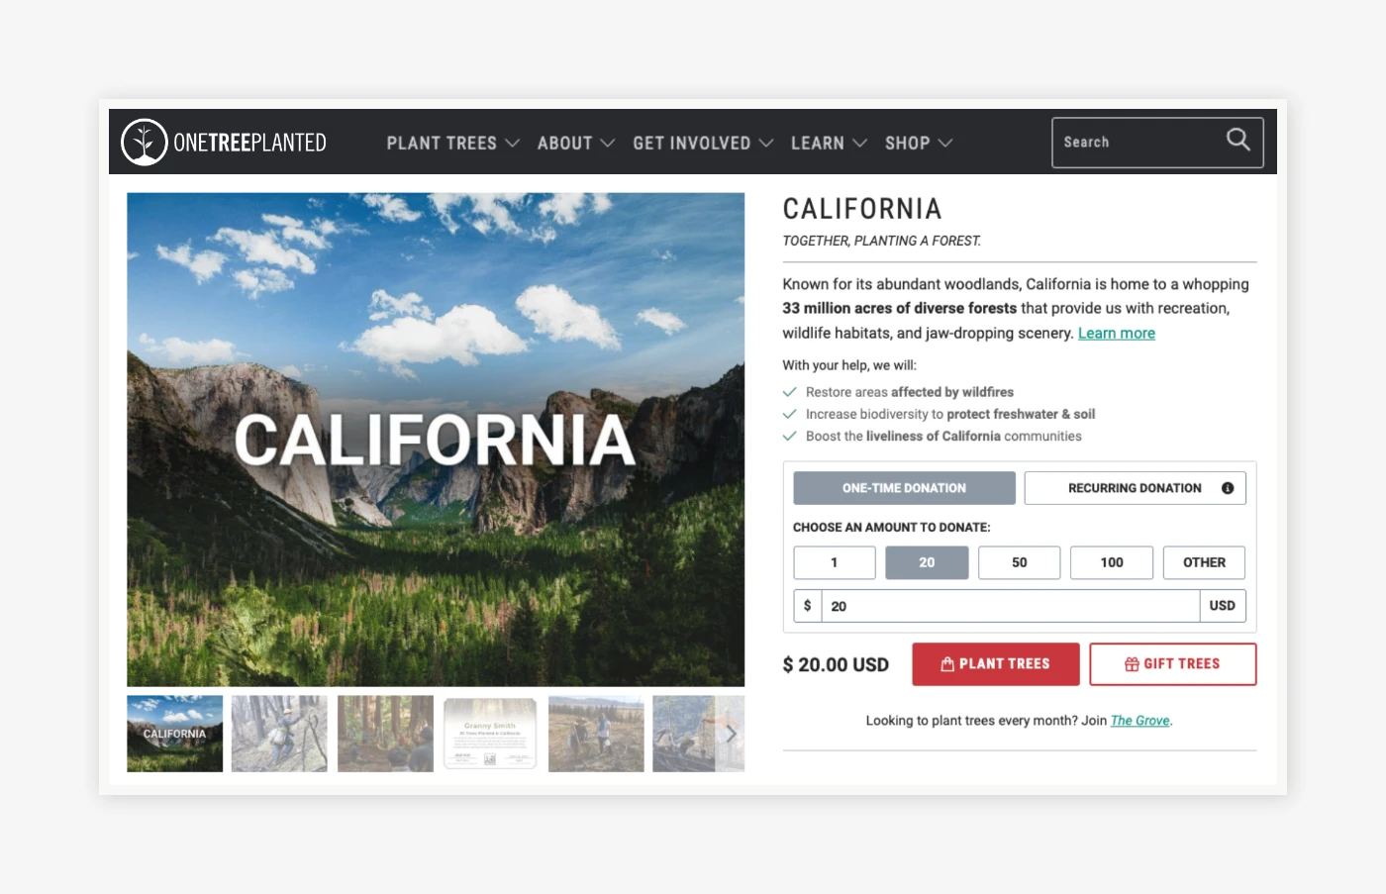Open the About dropdown menu
This screenshot has height=894, width=1386.
(575, 143)
